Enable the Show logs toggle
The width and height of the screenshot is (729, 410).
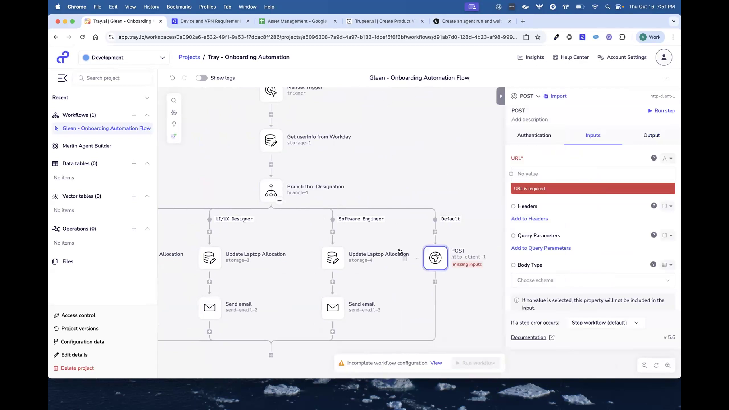click(x=202, y=78)
